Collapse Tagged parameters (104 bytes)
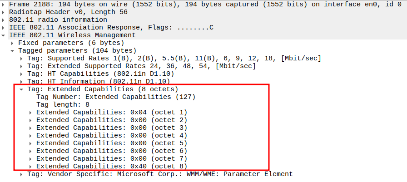The height and width of the screenshot is (182, 407). [x=13, y=50]
